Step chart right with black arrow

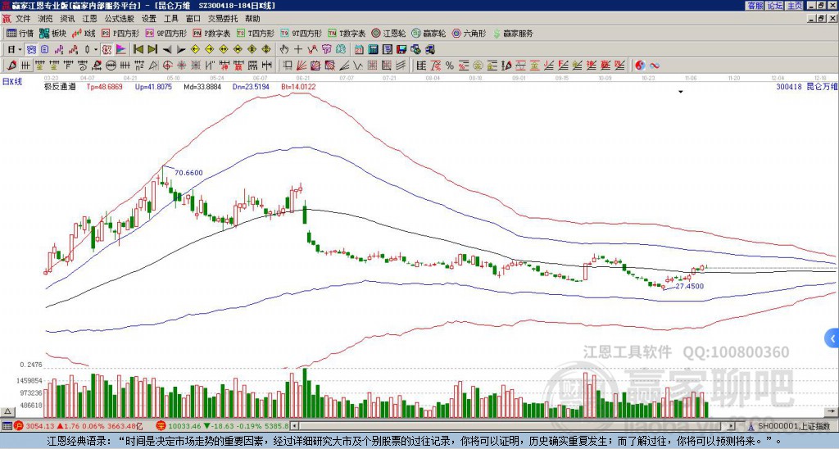click(x=181, y=49)
